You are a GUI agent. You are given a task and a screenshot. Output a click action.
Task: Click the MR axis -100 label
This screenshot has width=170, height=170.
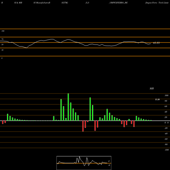167,150
